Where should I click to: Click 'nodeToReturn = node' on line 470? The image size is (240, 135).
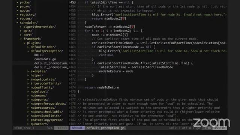(116, 71)
